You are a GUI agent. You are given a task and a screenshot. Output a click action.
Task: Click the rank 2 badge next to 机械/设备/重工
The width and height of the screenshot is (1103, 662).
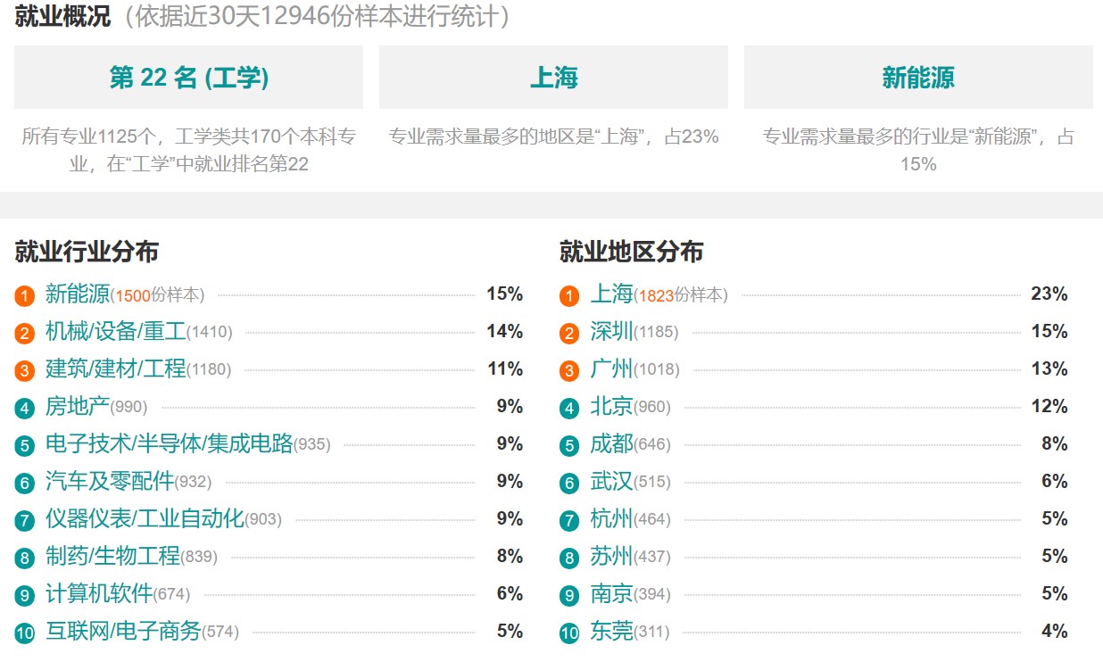pyautogui.click(x=25, y=333)
